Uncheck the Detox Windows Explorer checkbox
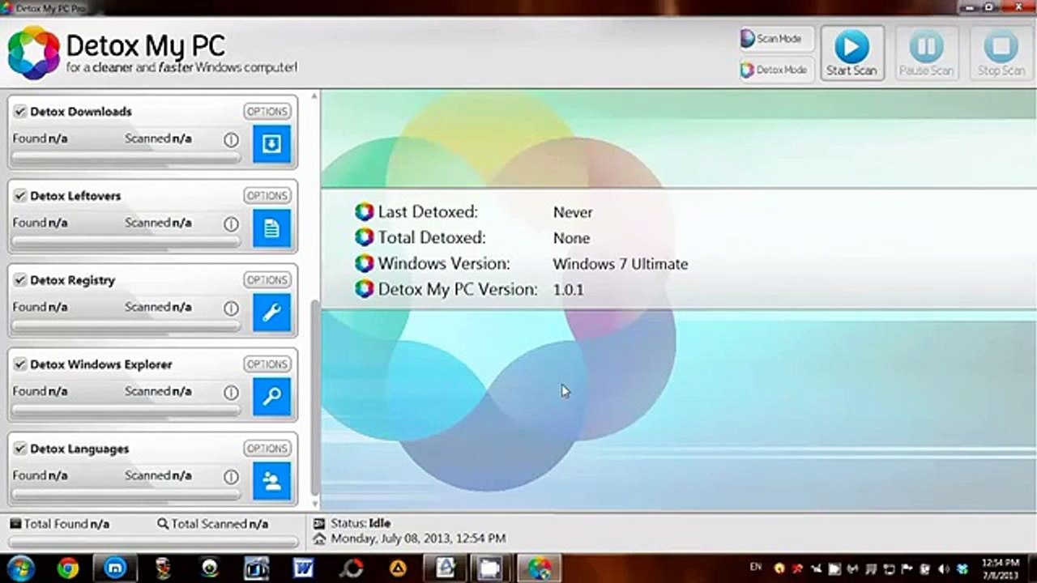 pos(20,364)
